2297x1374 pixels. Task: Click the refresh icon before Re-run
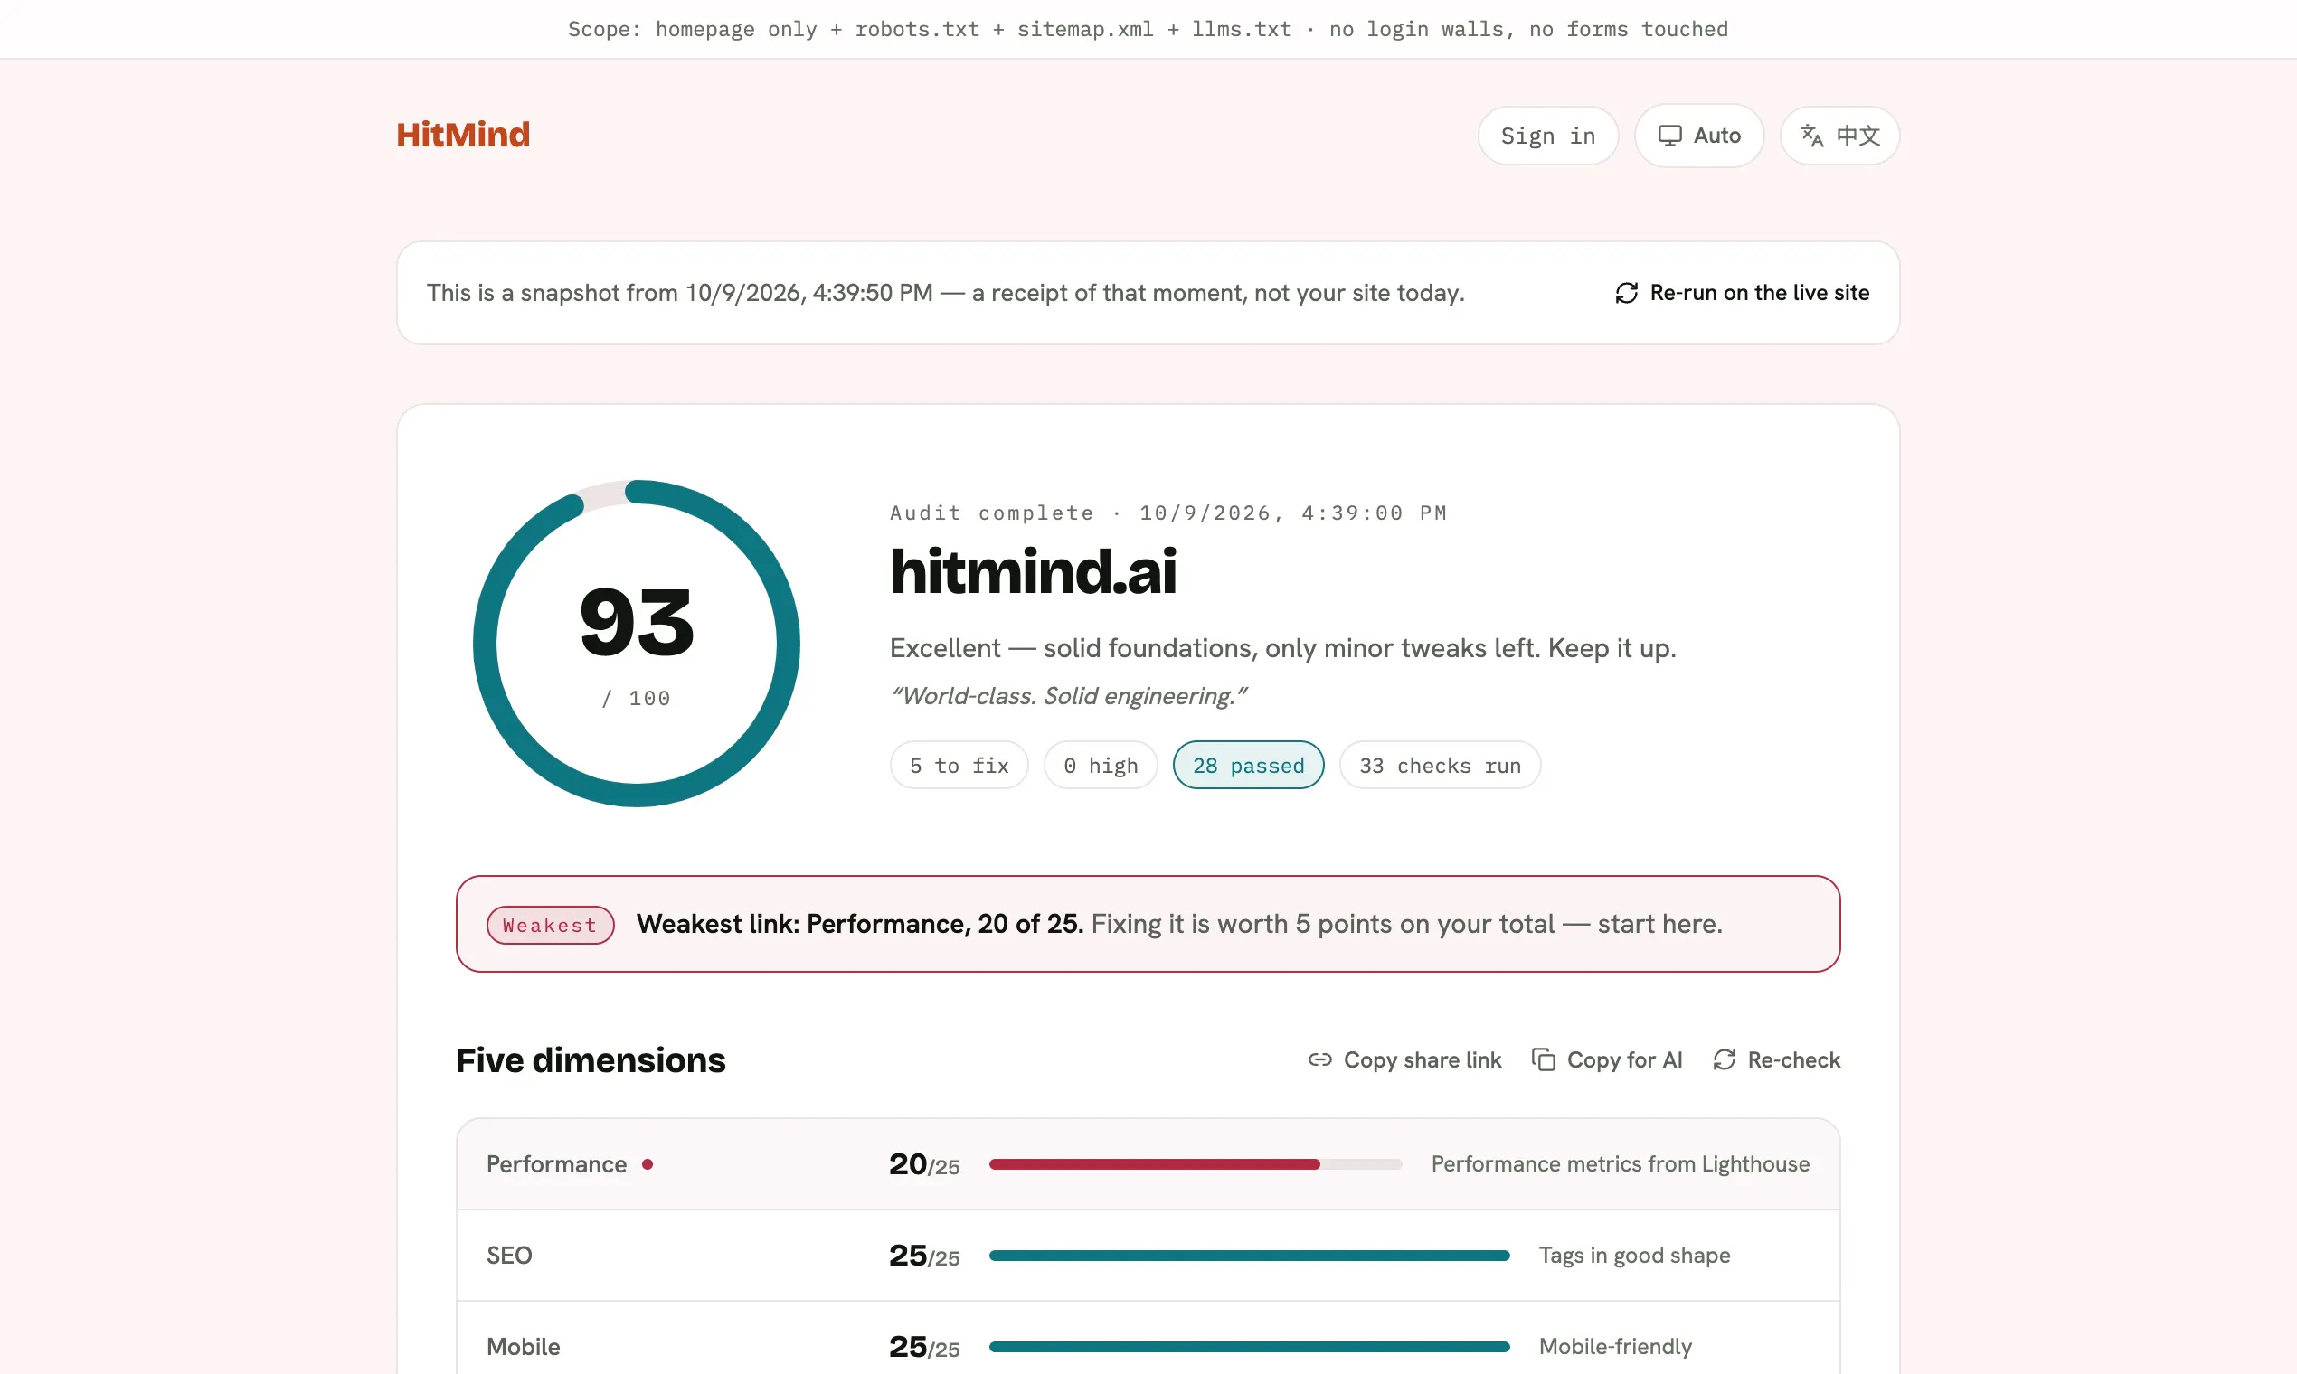click(x=1626, y=293)
